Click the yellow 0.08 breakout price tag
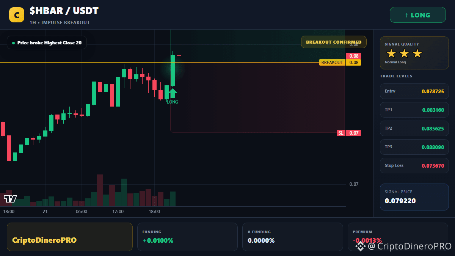 (353, 63)
